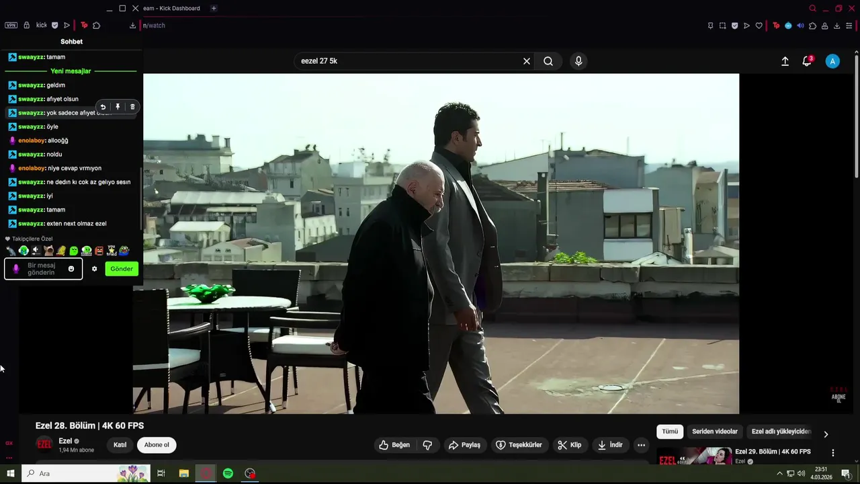This screenshot has width=860, height=484.
Task: Jump to Yeni mesajlar divider in chat
Action: point(71,71)
